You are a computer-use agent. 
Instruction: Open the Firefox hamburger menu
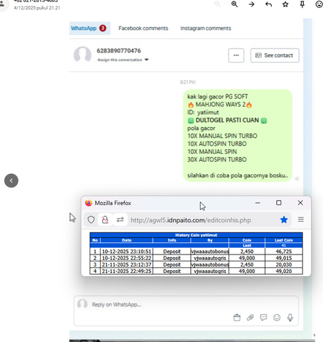301,220
